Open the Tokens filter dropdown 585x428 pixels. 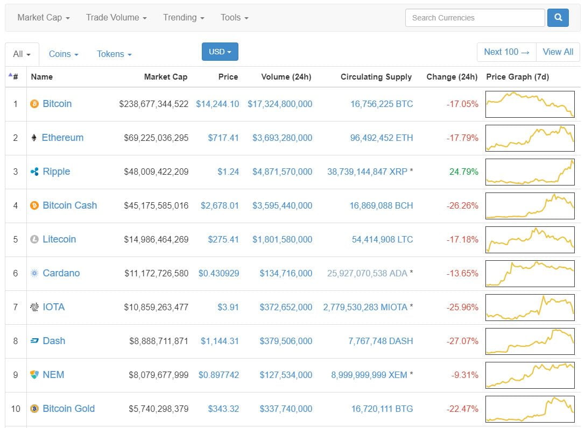114,54
